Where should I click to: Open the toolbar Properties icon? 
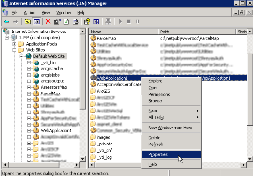coord(57,22)
